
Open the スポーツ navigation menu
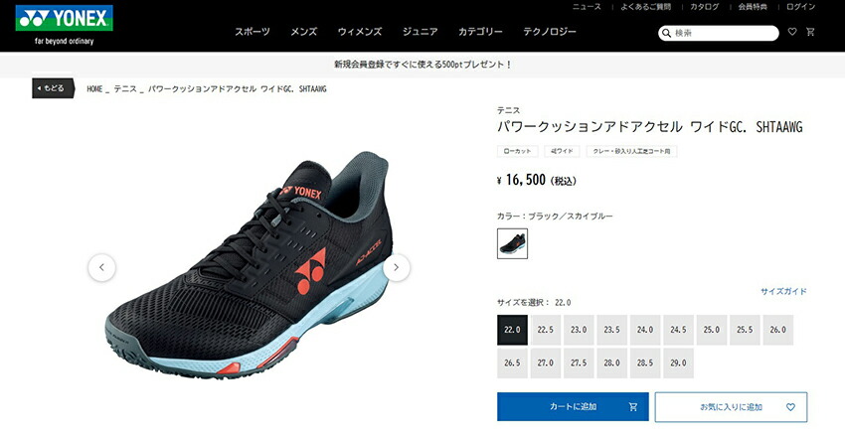click(253, 32)
